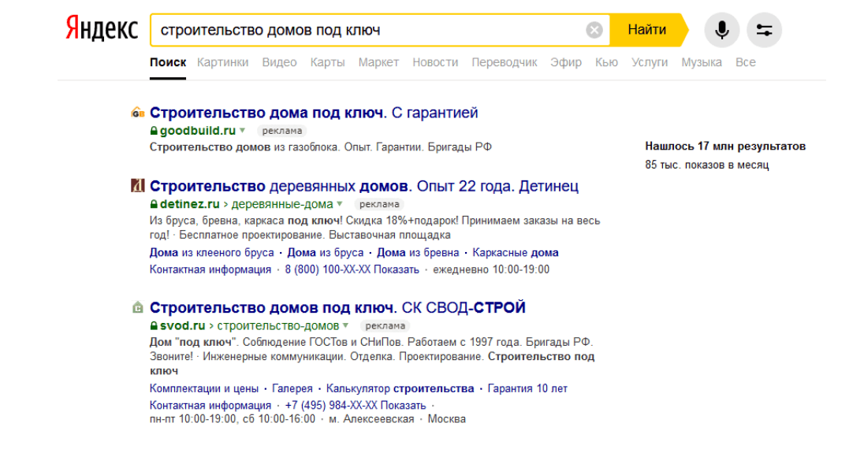This screenshot has width=864, height=449.
Task: Click into the search query input field
Action: (x=363, y=31)
